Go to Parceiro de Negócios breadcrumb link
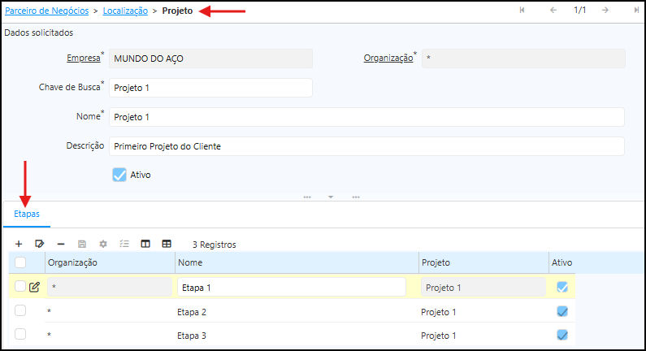The height and width of the screenshot is (351, 646). [x=46, y=11]
